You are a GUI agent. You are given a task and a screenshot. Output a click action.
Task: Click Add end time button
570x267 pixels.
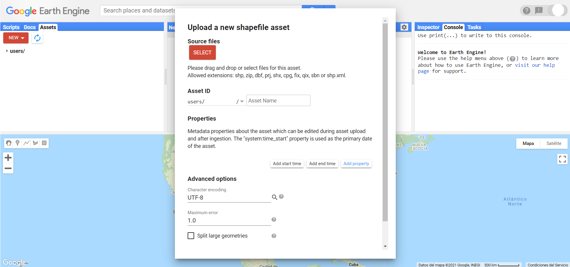coord(322,164)
